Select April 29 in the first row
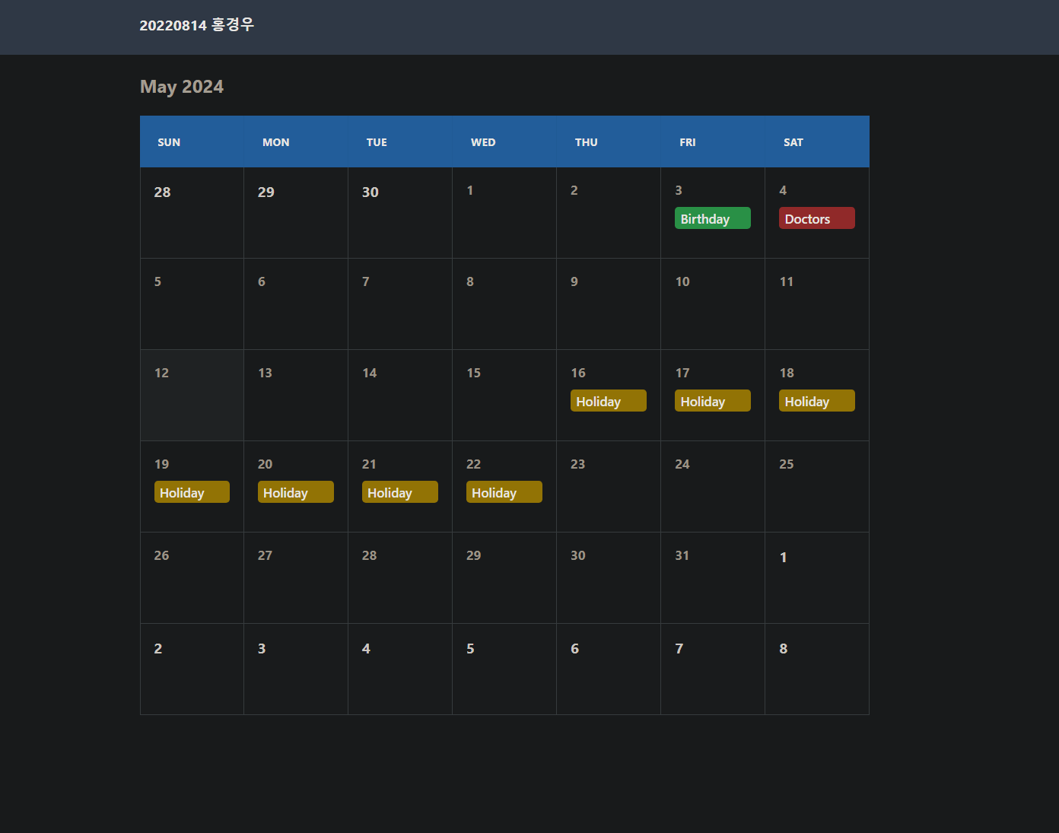1059x833 pixels. pyautogui.click(x=296, y=213)
